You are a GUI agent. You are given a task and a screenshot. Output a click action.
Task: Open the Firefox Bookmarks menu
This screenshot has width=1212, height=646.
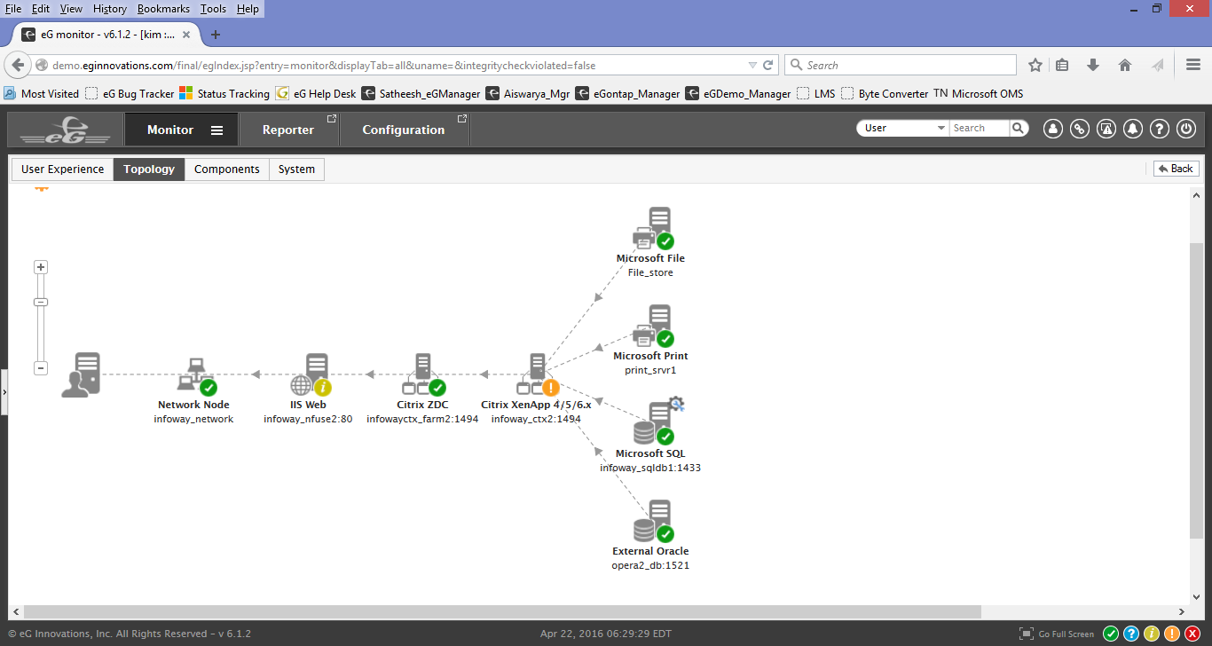coord(164,9)
